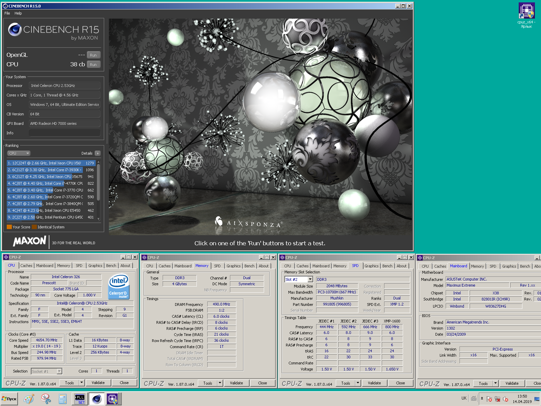
Task: Click the Ranking list scrollbar down arrow
Action: pos(98,219)
